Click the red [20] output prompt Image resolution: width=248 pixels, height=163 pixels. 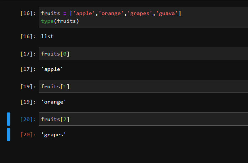point(28,135)
